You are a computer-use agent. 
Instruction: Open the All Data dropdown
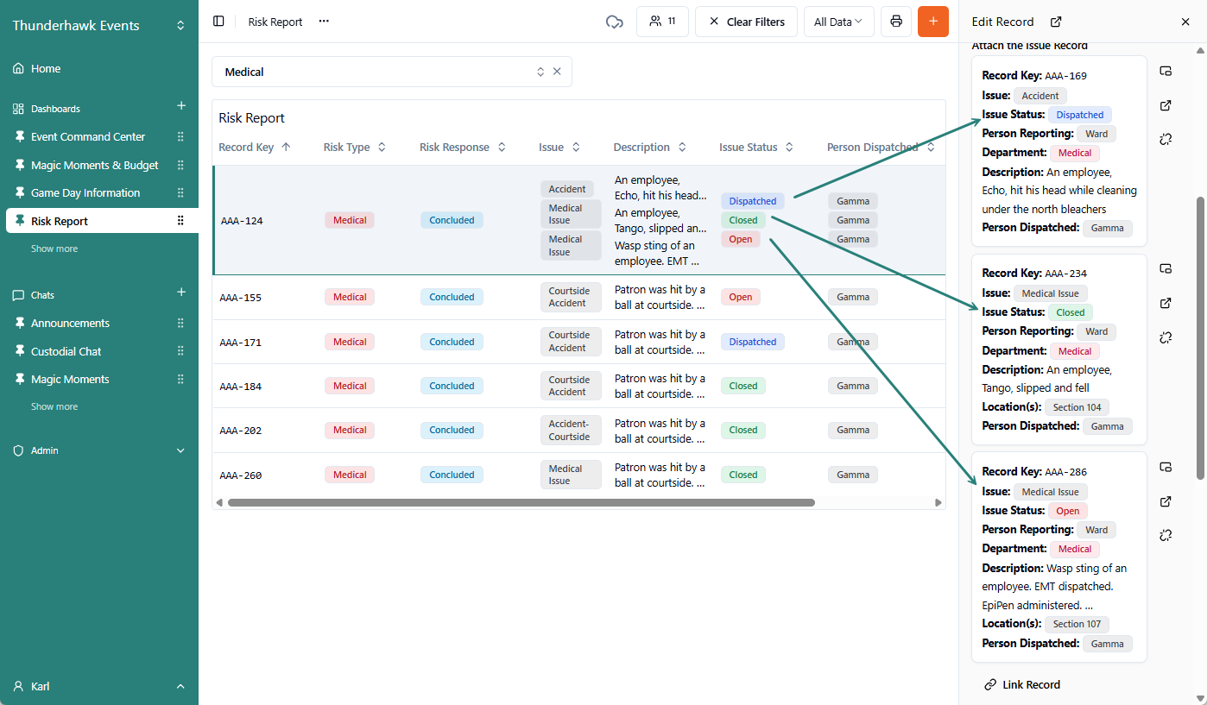pyautogui.click(x=838, y=22)
